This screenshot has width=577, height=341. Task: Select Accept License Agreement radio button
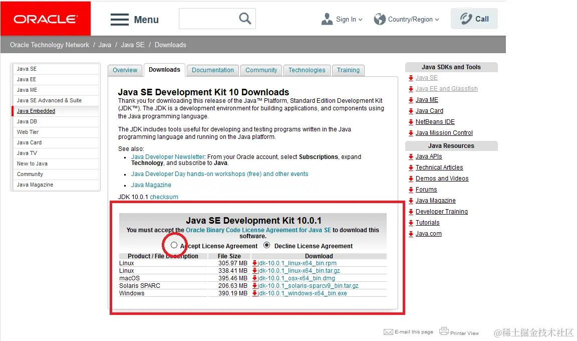click(x=174, y=245)
